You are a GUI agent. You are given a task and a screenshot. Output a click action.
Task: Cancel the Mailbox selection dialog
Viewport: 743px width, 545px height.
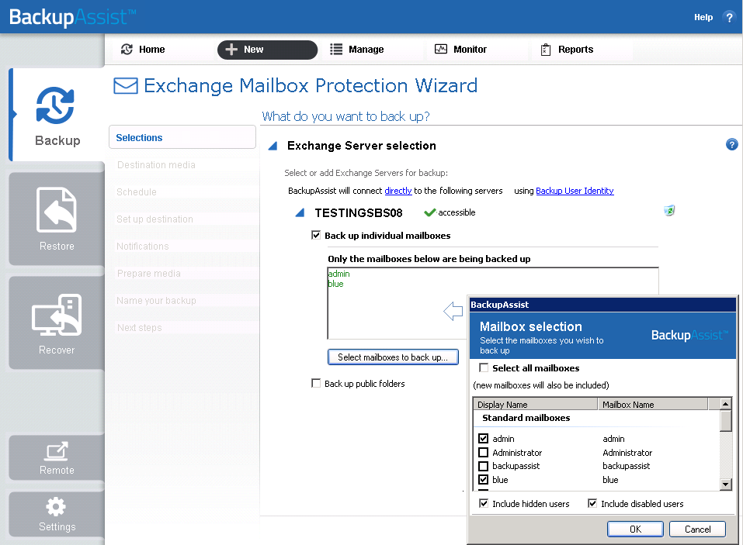(x=697, y=529)
